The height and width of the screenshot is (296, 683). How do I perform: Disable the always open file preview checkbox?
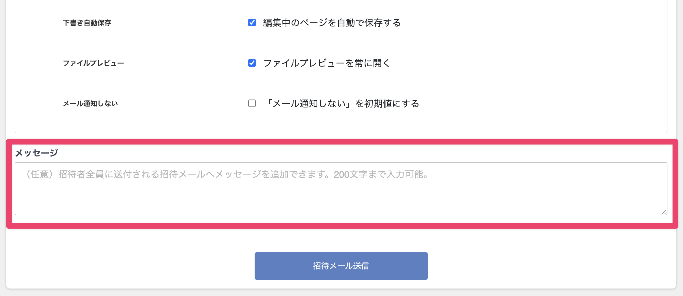pos(252,63)
